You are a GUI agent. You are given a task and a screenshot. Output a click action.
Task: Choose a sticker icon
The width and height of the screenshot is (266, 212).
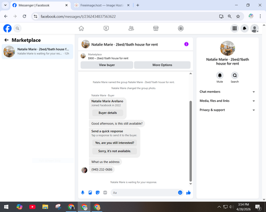[97, 192]
